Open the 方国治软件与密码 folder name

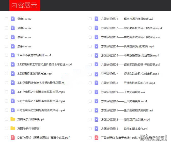pos(28,129)
